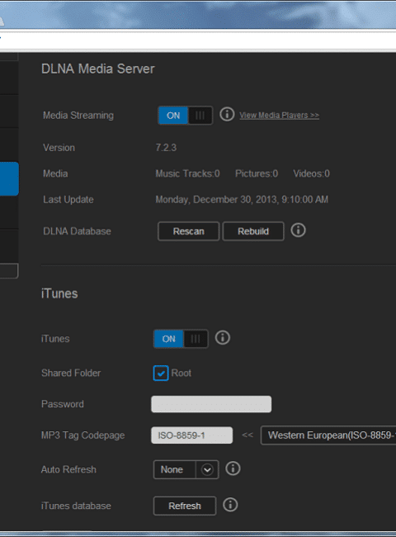This screenshot has width=396, height=537.
Task: Uncheck the Root shared folder checkbox
Action: click(x=161, y=373)
